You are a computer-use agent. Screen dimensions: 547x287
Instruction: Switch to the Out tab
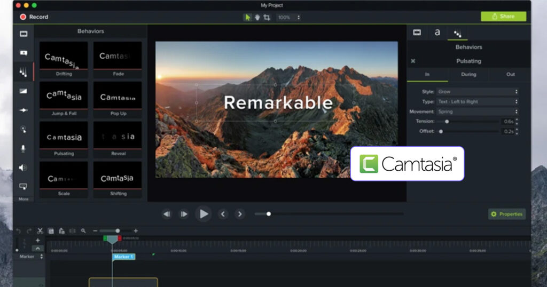(x=510, y=74)
